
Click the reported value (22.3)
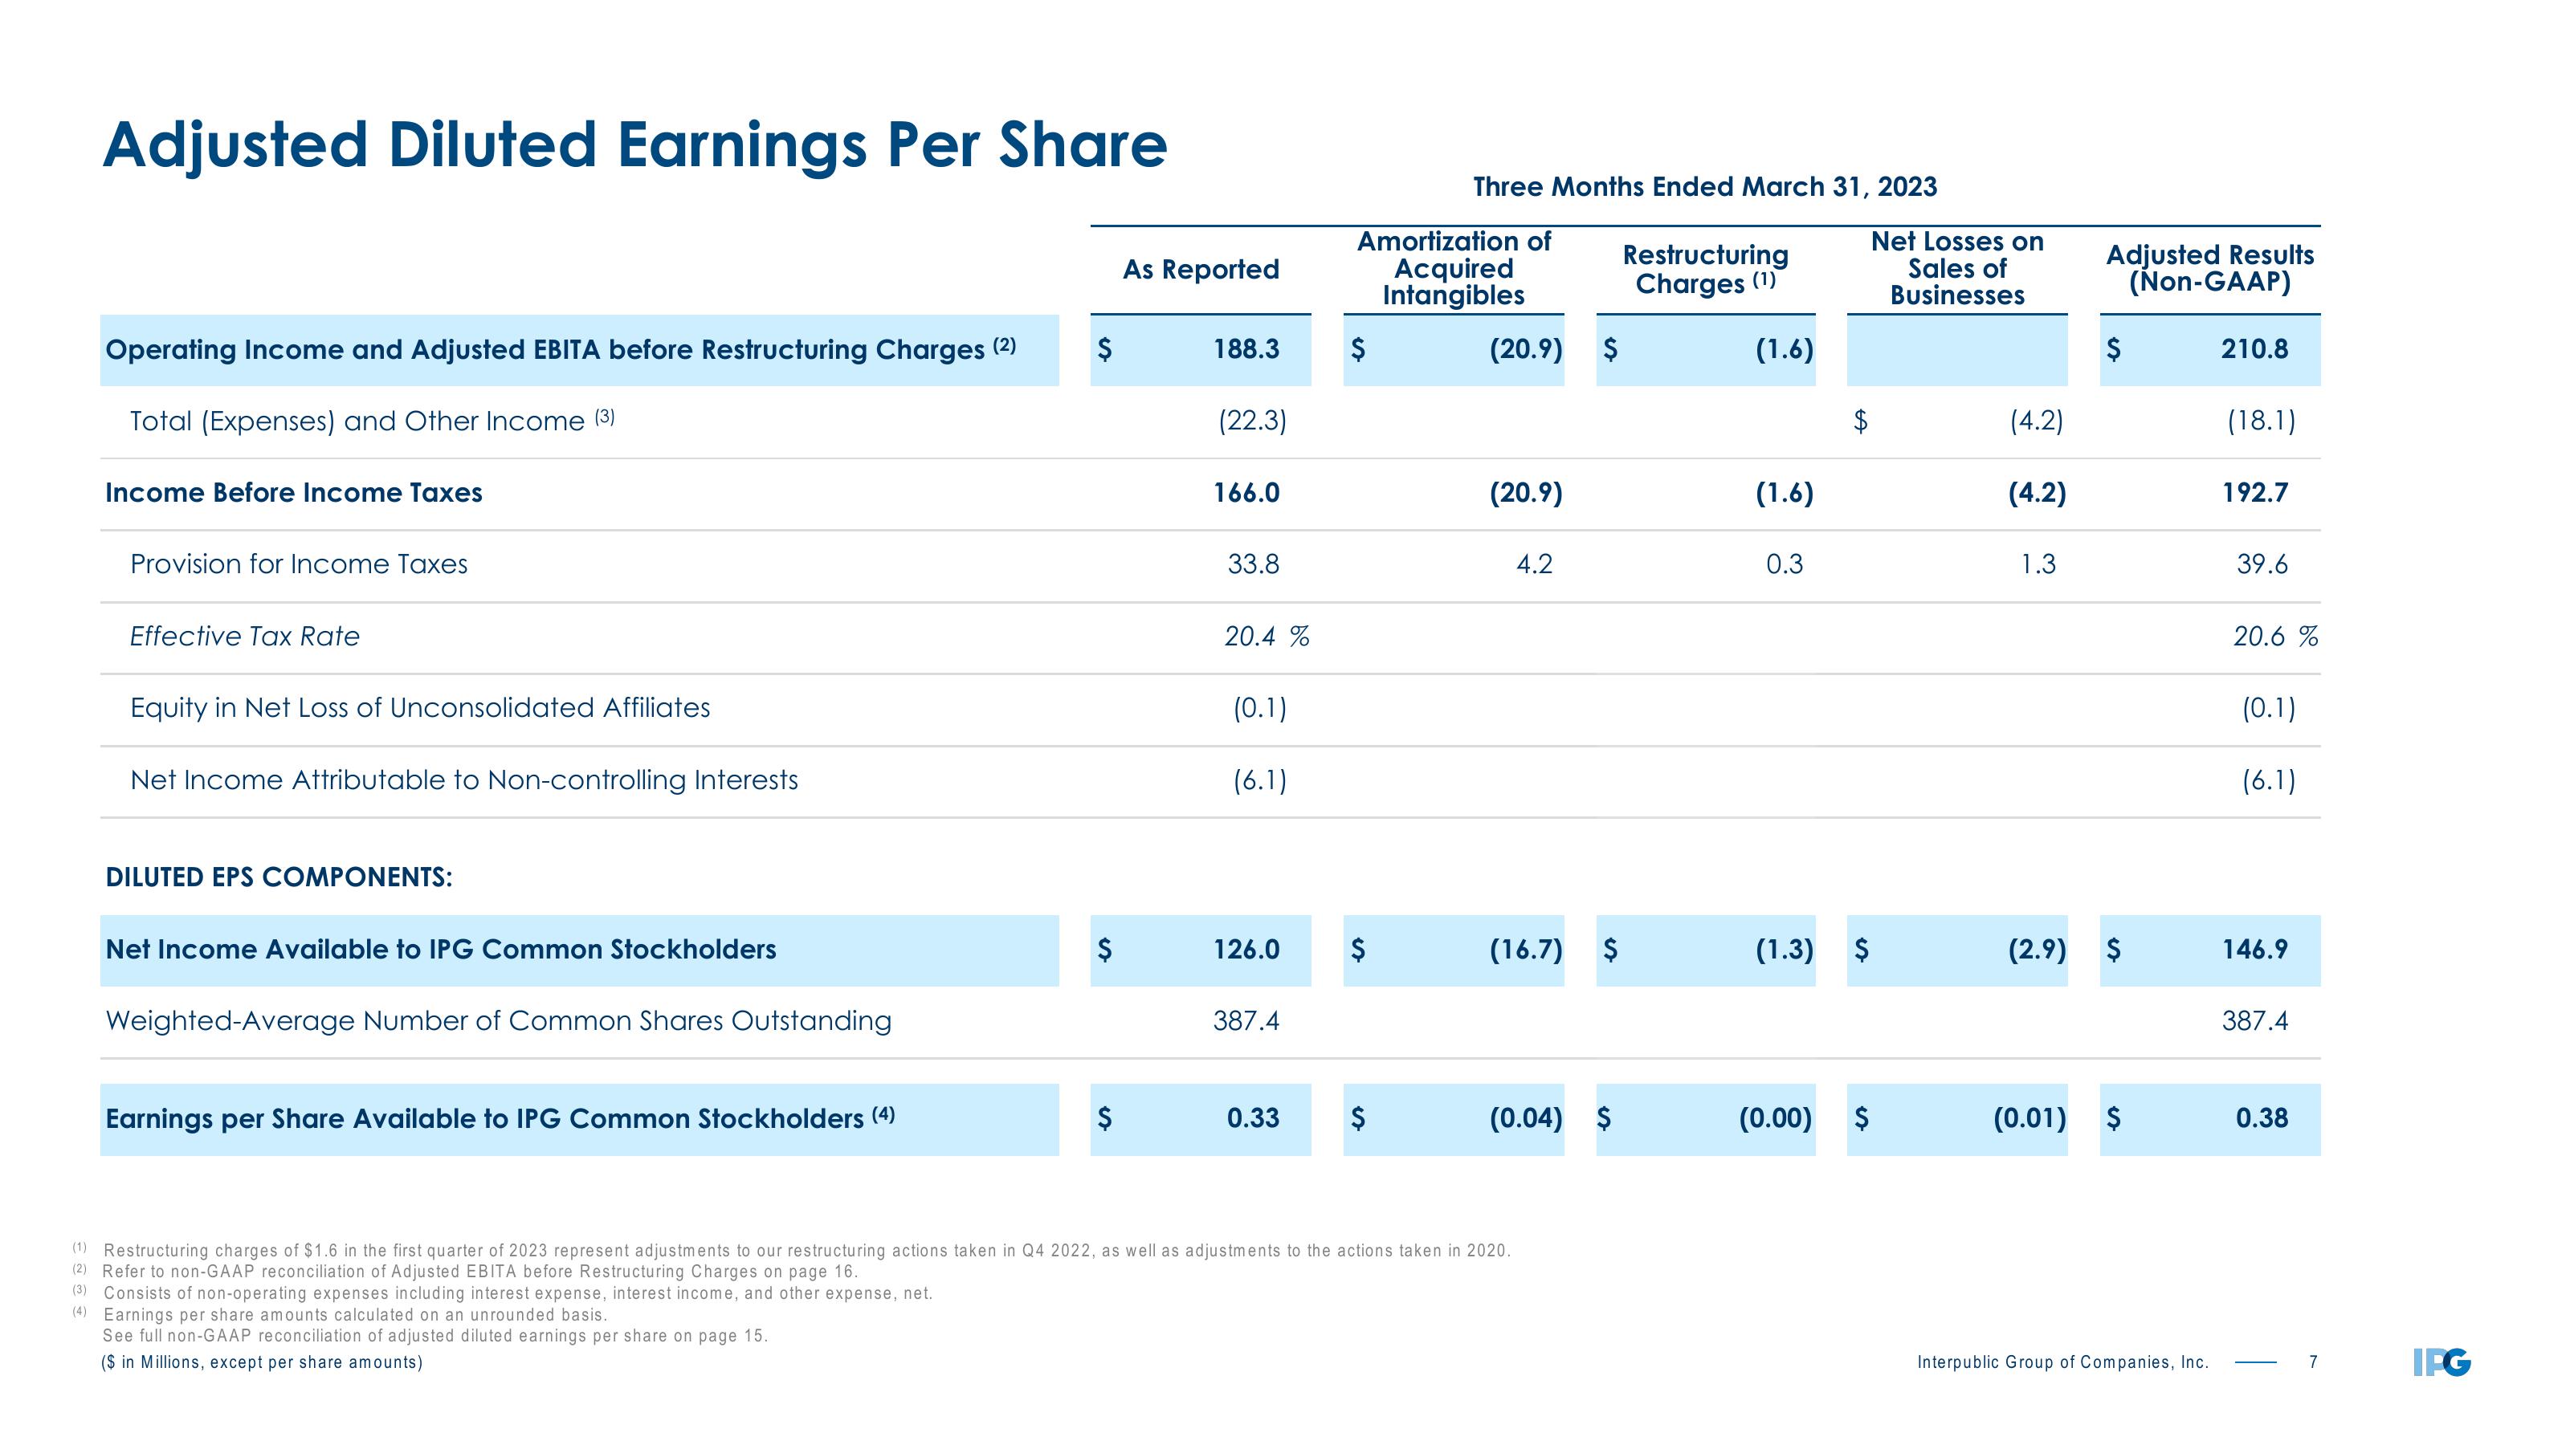click(x=1253, y=421)
